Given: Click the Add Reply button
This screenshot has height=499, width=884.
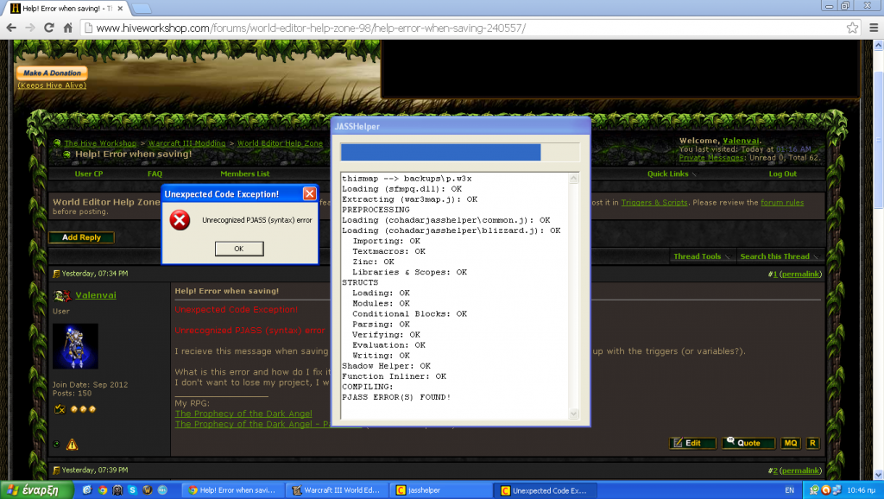Looking at the screenshot, I should (x=82, y=237).
